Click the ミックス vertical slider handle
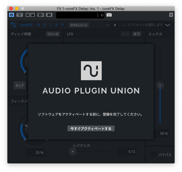182x172 pixels. [x=160, y=85]
